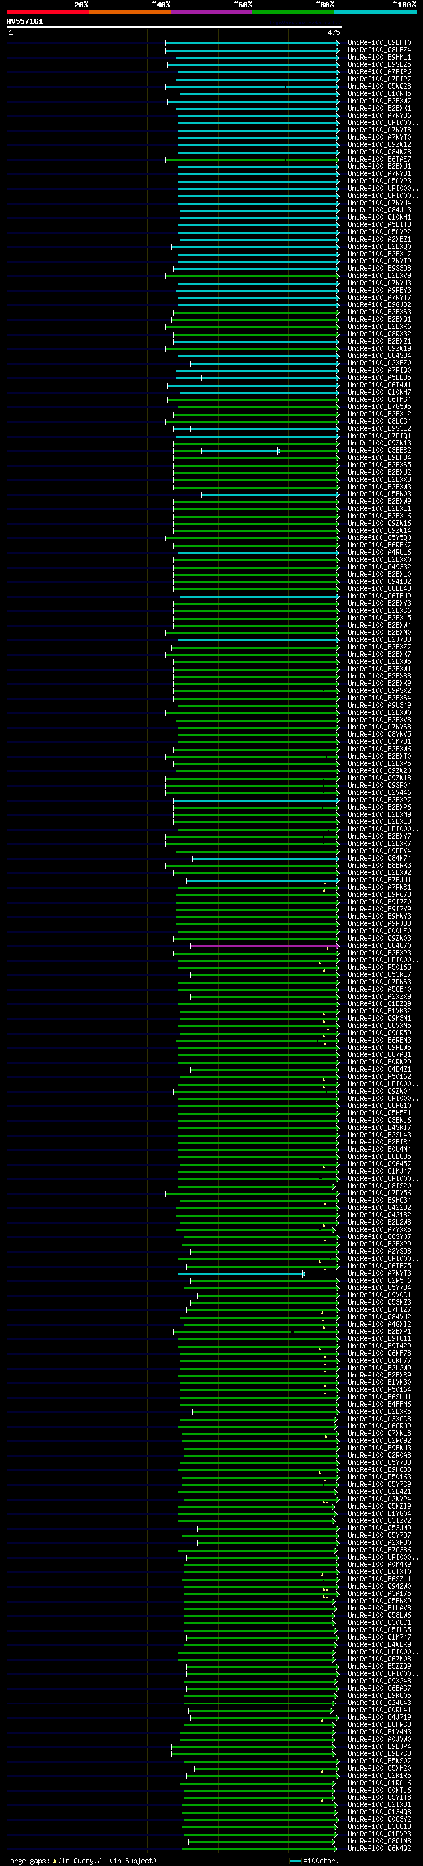Click label UniRef100_Q67M08
The height and width of the screenshot is (1866, 423).
click(379, 1659)
